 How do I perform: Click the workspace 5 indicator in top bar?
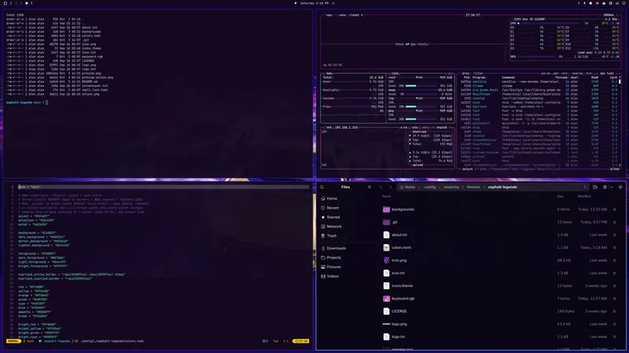point(31,3)
